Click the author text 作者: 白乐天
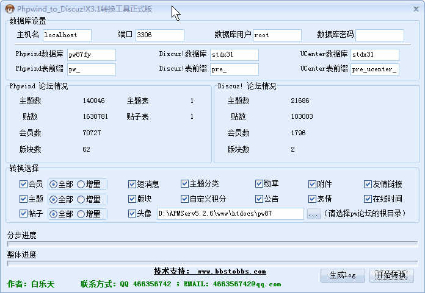The height and width of the screenshot is (293, 425). (31, 284)
